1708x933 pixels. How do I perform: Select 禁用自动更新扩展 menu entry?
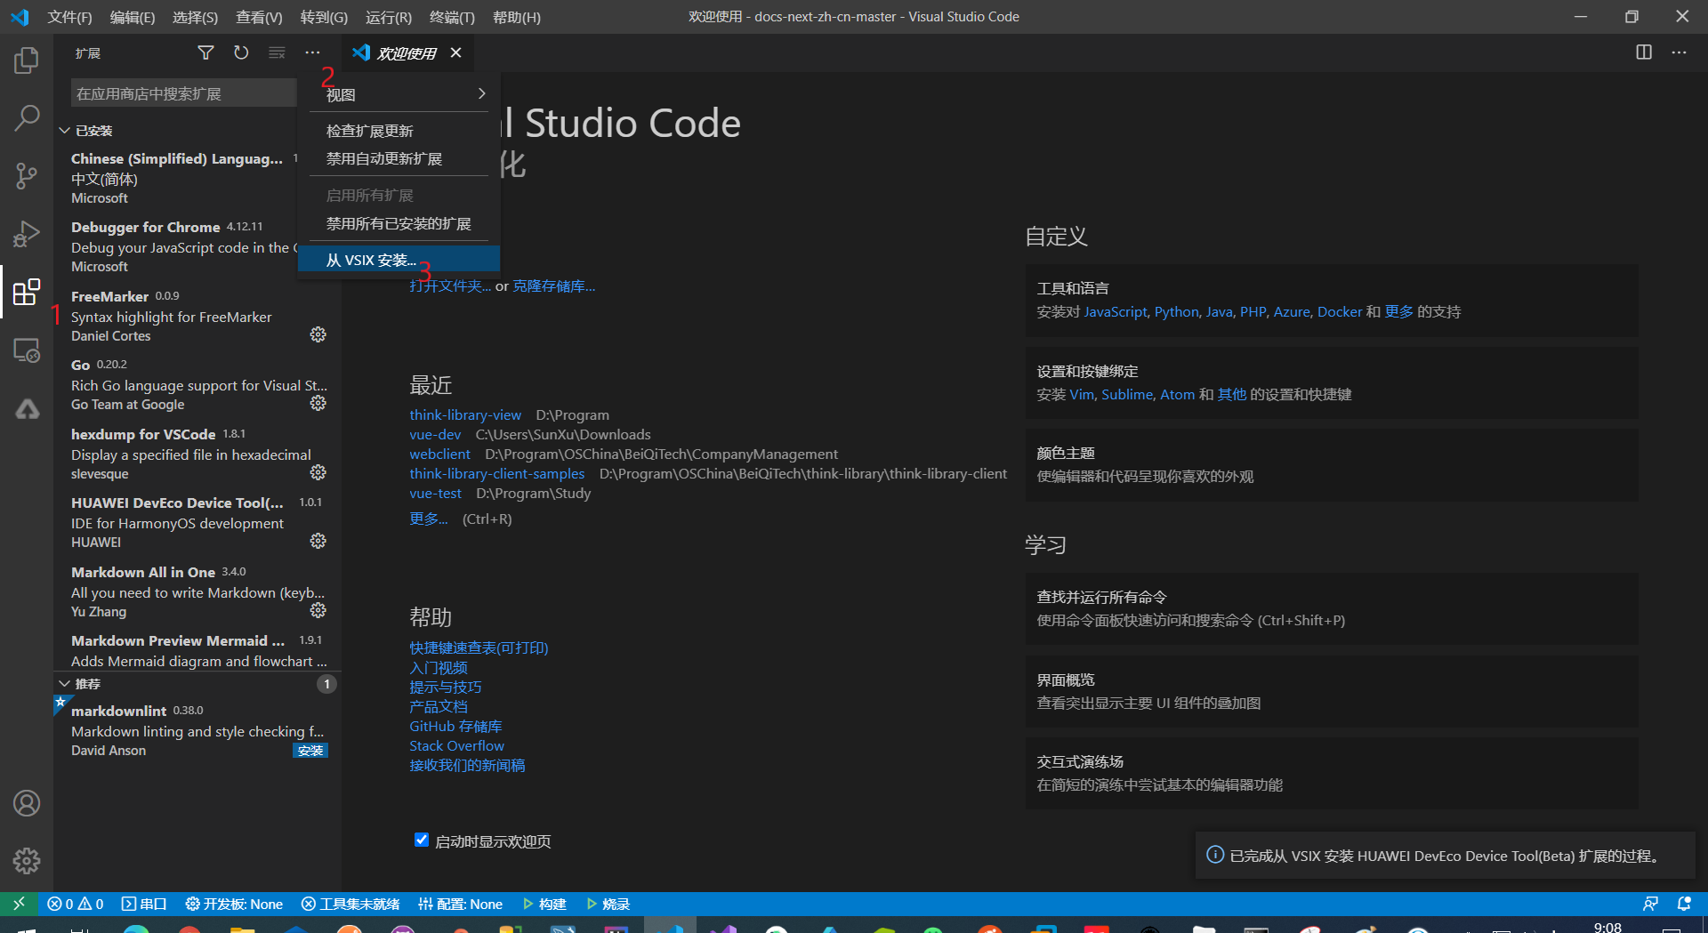click(399, 159)
